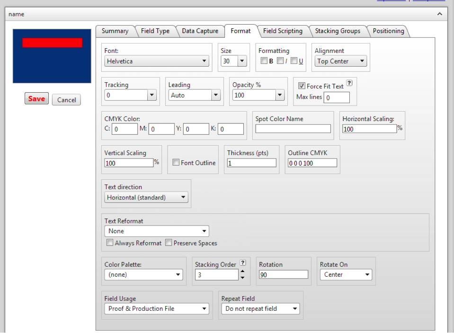Open the Opacity % dropdown arrow
Image resolution: width=454 pixels, height=333 pixels.
(280, 95)
